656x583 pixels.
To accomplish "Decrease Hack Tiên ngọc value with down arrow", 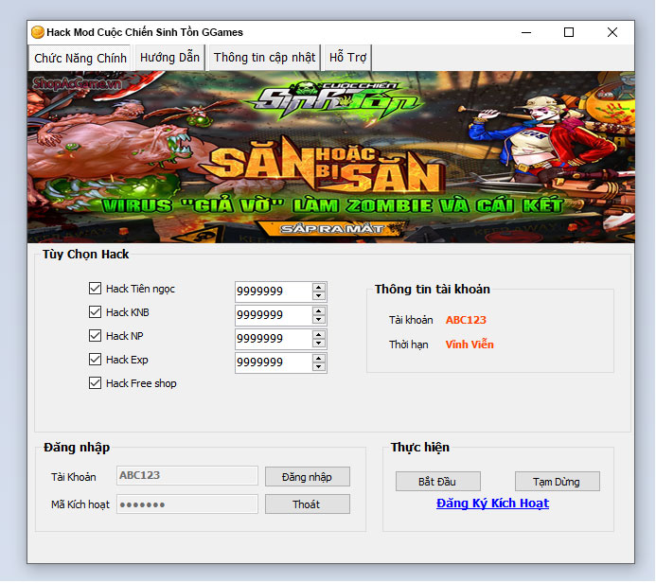I will pyautogui.click(x=319, y=296).
